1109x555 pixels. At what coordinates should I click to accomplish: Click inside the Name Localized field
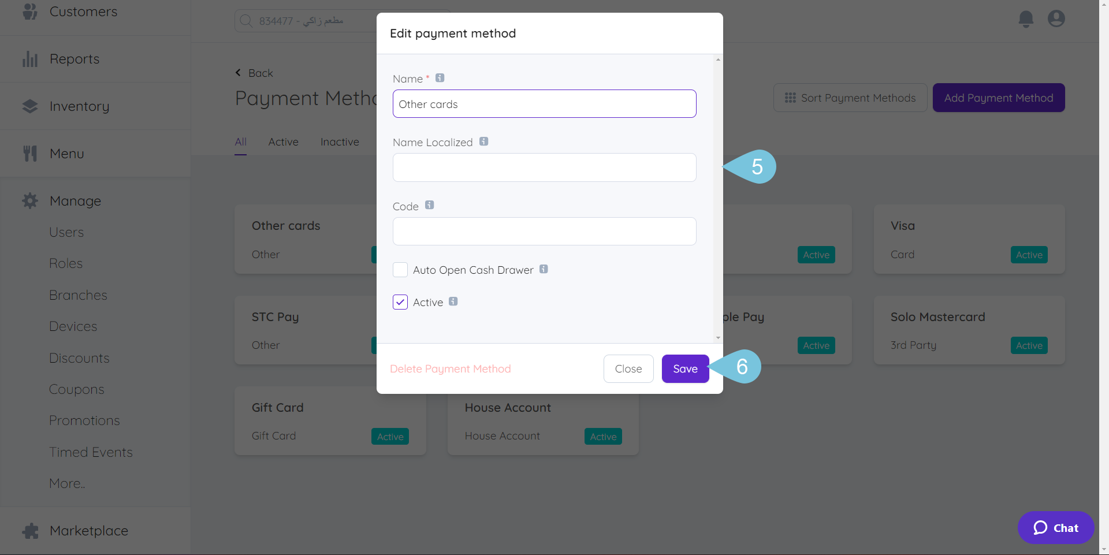(x=544, y=167)
